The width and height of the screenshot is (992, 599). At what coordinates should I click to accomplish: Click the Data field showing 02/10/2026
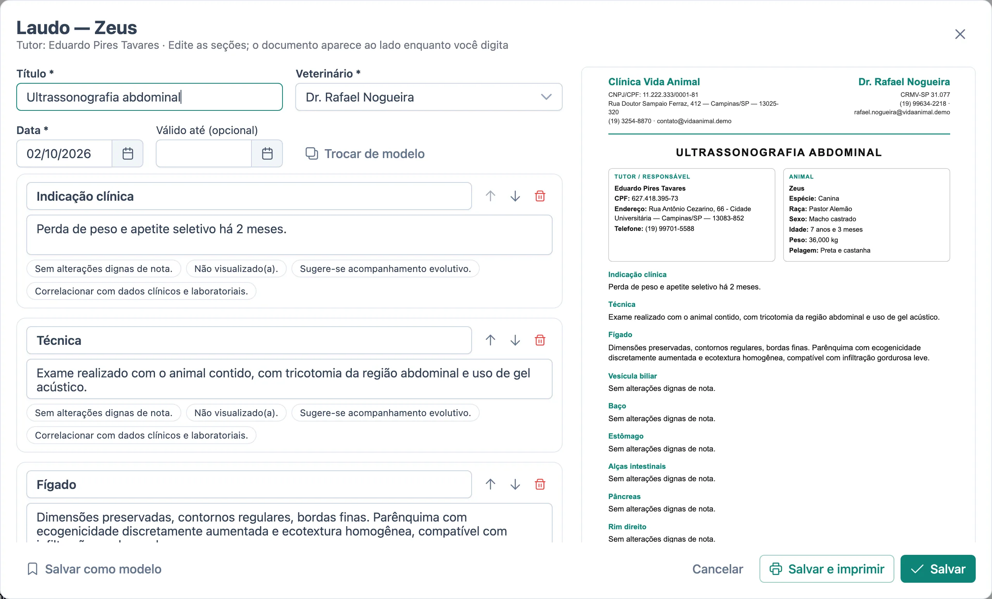point(64,153)
